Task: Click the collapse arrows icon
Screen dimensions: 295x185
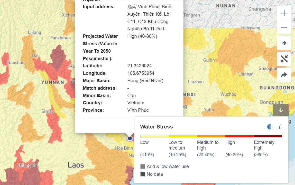Action: tap(284, 59)
